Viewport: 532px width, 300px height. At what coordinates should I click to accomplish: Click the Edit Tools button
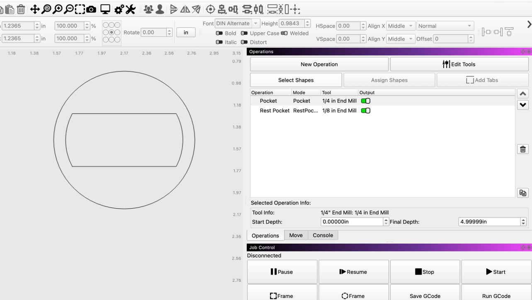(x=459, y=64)
